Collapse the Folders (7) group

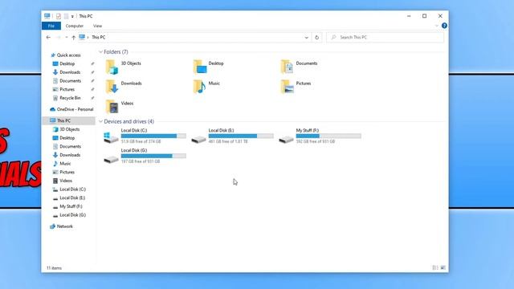(x=100, y=51)
